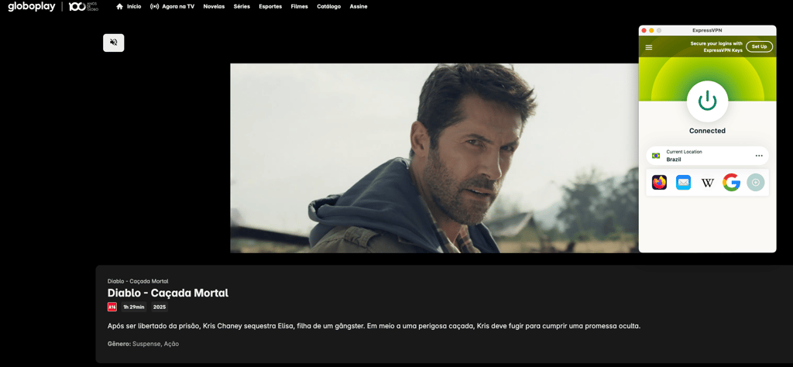Click the Globoplay logo
The image size is (793, 367).
click(31, 6)
